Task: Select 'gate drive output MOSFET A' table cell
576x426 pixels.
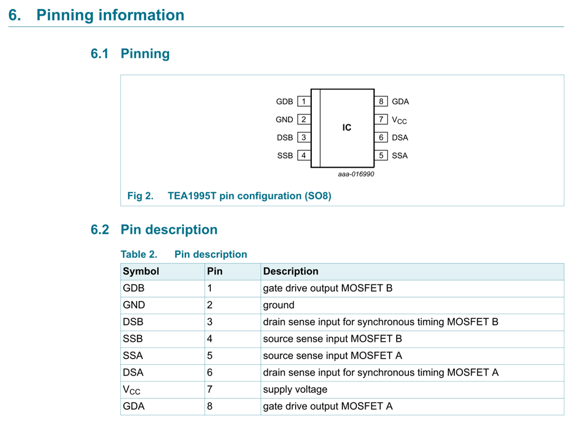Action: (x=327, y=406)
